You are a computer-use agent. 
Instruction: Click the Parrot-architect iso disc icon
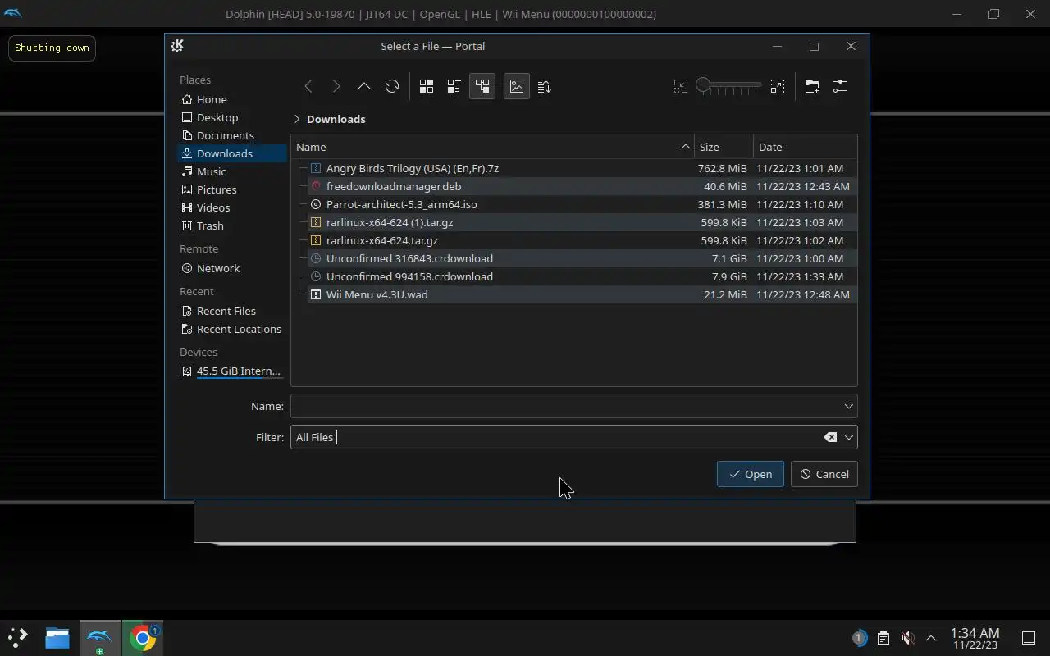tap(316, 204)
